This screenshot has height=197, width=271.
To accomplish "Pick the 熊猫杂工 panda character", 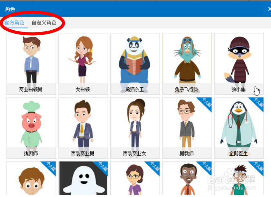I will [x=135, y=64].
